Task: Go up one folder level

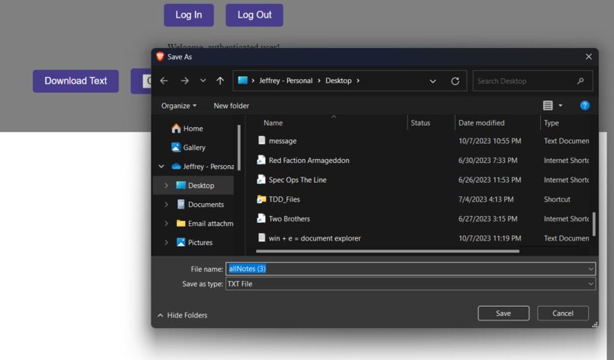Action: click(x=220, y=81)
